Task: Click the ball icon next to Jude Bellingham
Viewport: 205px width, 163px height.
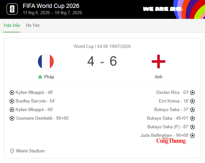Action: pyautogui.click(x=192, y=136)
